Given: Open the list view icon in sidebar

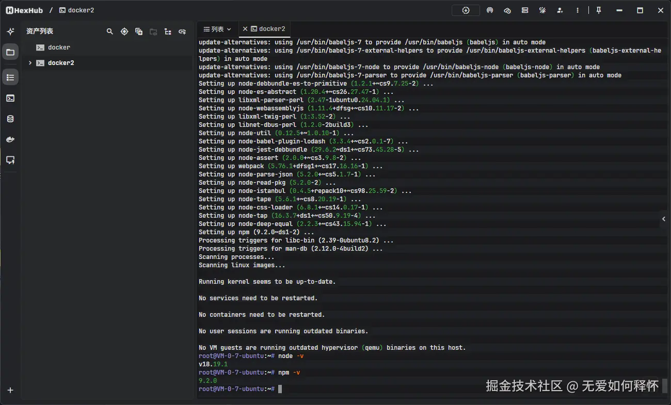Looking at the screenshot, I should (x=10, y=77).
